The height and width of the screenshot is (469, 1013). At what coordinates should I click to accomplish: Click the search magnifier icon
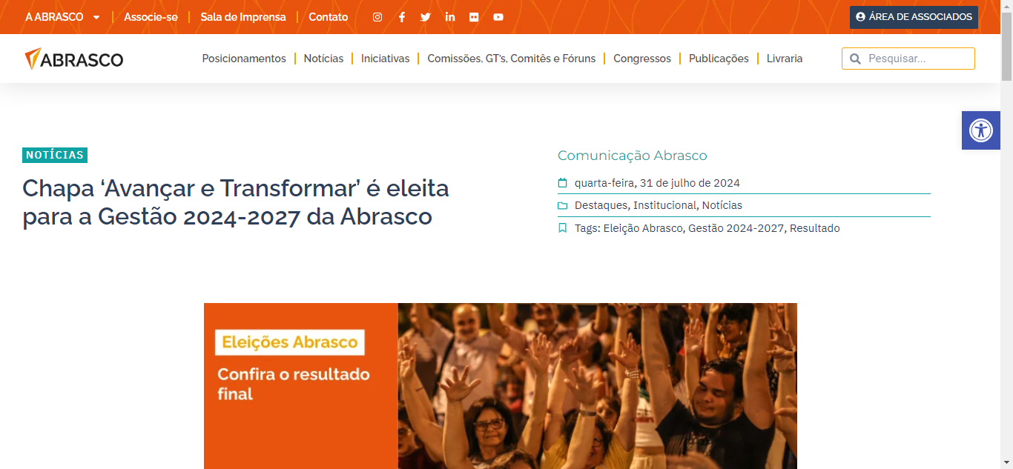(855, 59)
